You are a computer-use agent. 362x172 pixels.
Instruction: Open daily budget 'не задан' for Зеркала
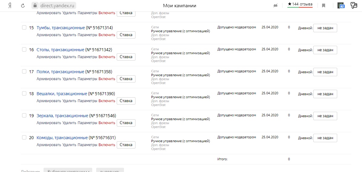[x=325, y=116]
